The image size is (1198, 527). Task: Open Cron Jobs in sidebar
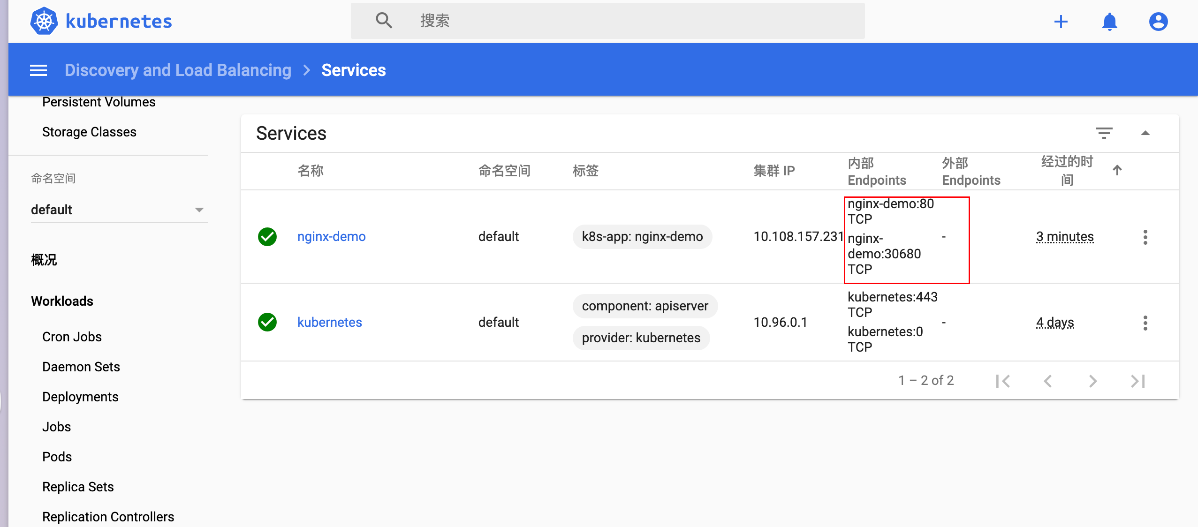pos(72,337)
